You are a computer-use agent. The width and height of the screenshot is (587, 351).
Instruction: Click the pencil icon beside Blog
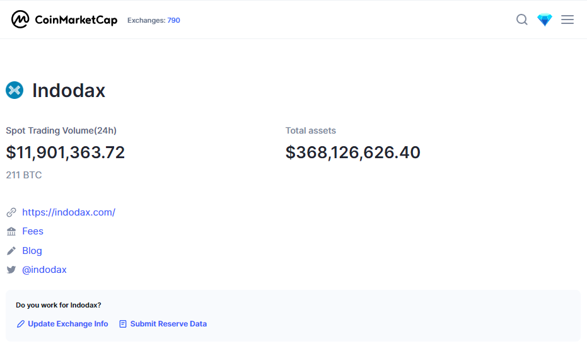coord(11,251)
